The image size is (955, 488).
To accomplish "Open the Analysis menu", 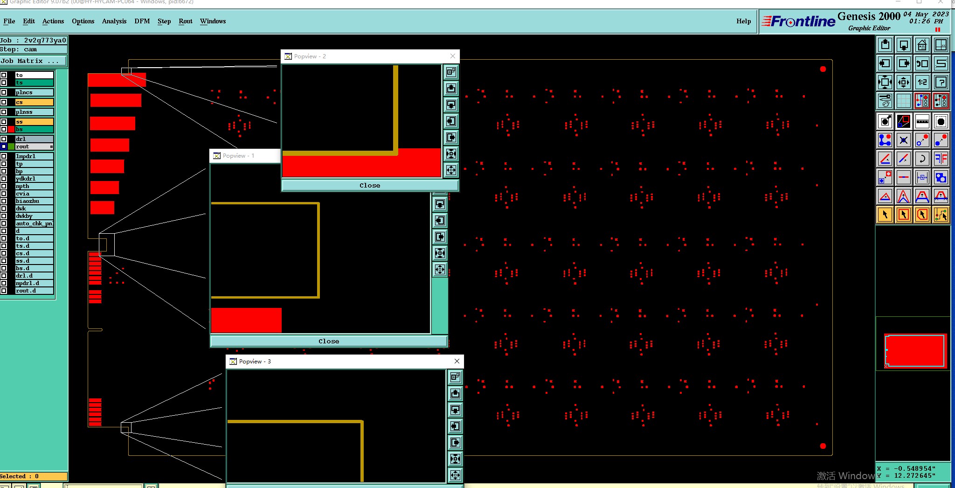I will point(114,21).
